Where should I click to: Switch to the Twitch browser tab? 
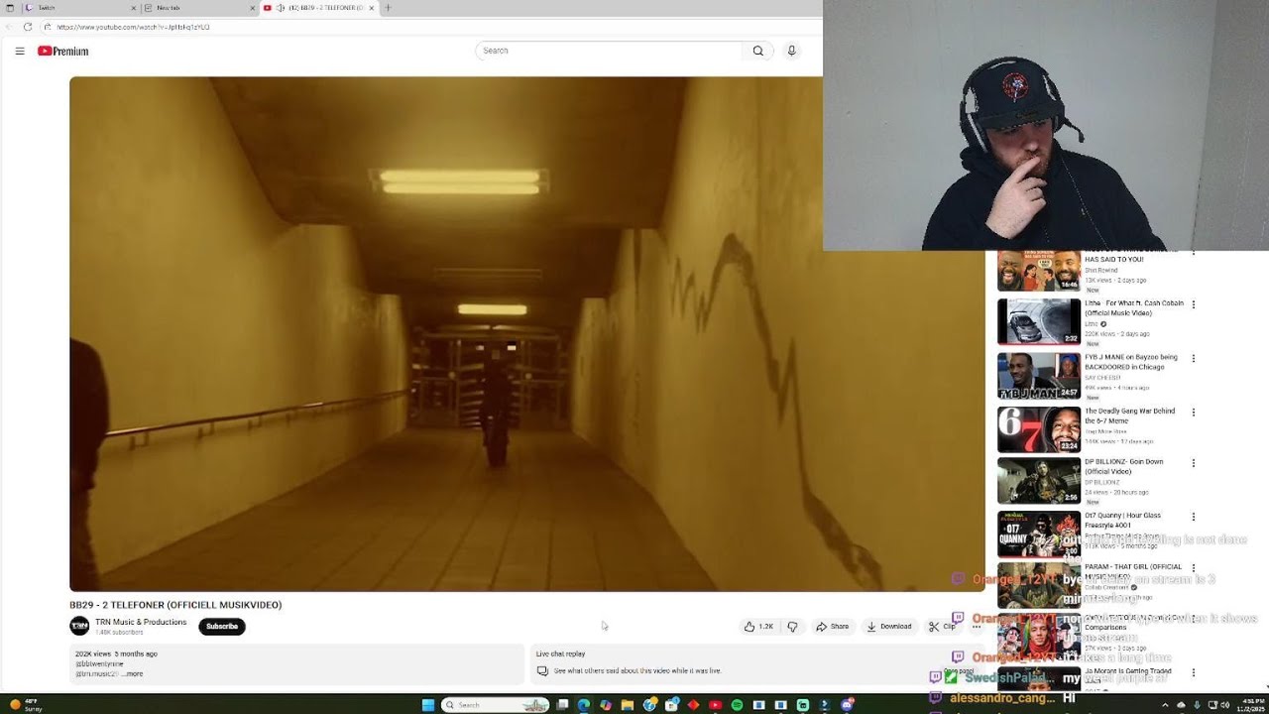82,8
